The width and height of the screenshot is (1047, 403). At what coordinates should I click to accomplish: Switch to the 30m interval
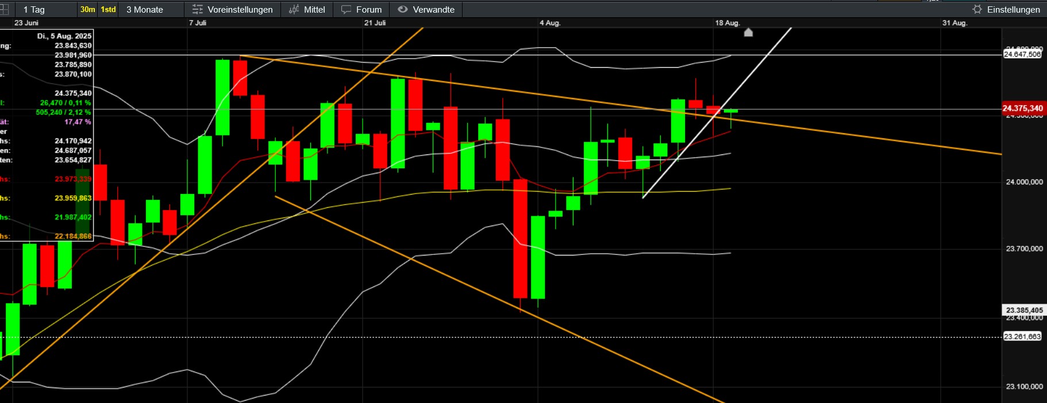point(87,9)
